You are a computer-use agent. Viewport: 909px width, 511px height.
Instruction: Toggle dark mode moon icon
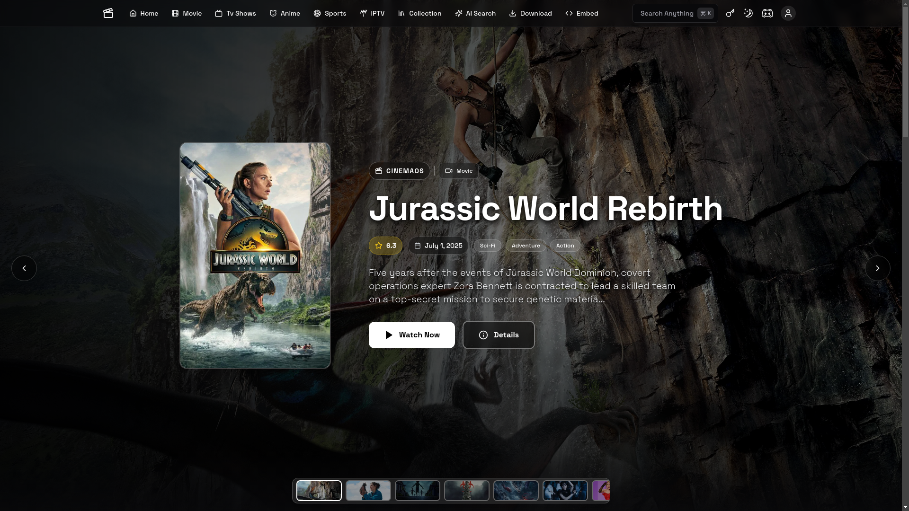[748, 13]
